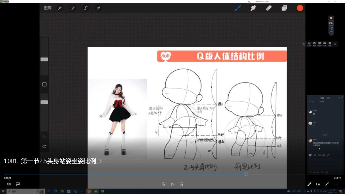Select the arrow Transform tool
Image resolution: width=345 pixels, height=194 pixels.
click(98, 8)
